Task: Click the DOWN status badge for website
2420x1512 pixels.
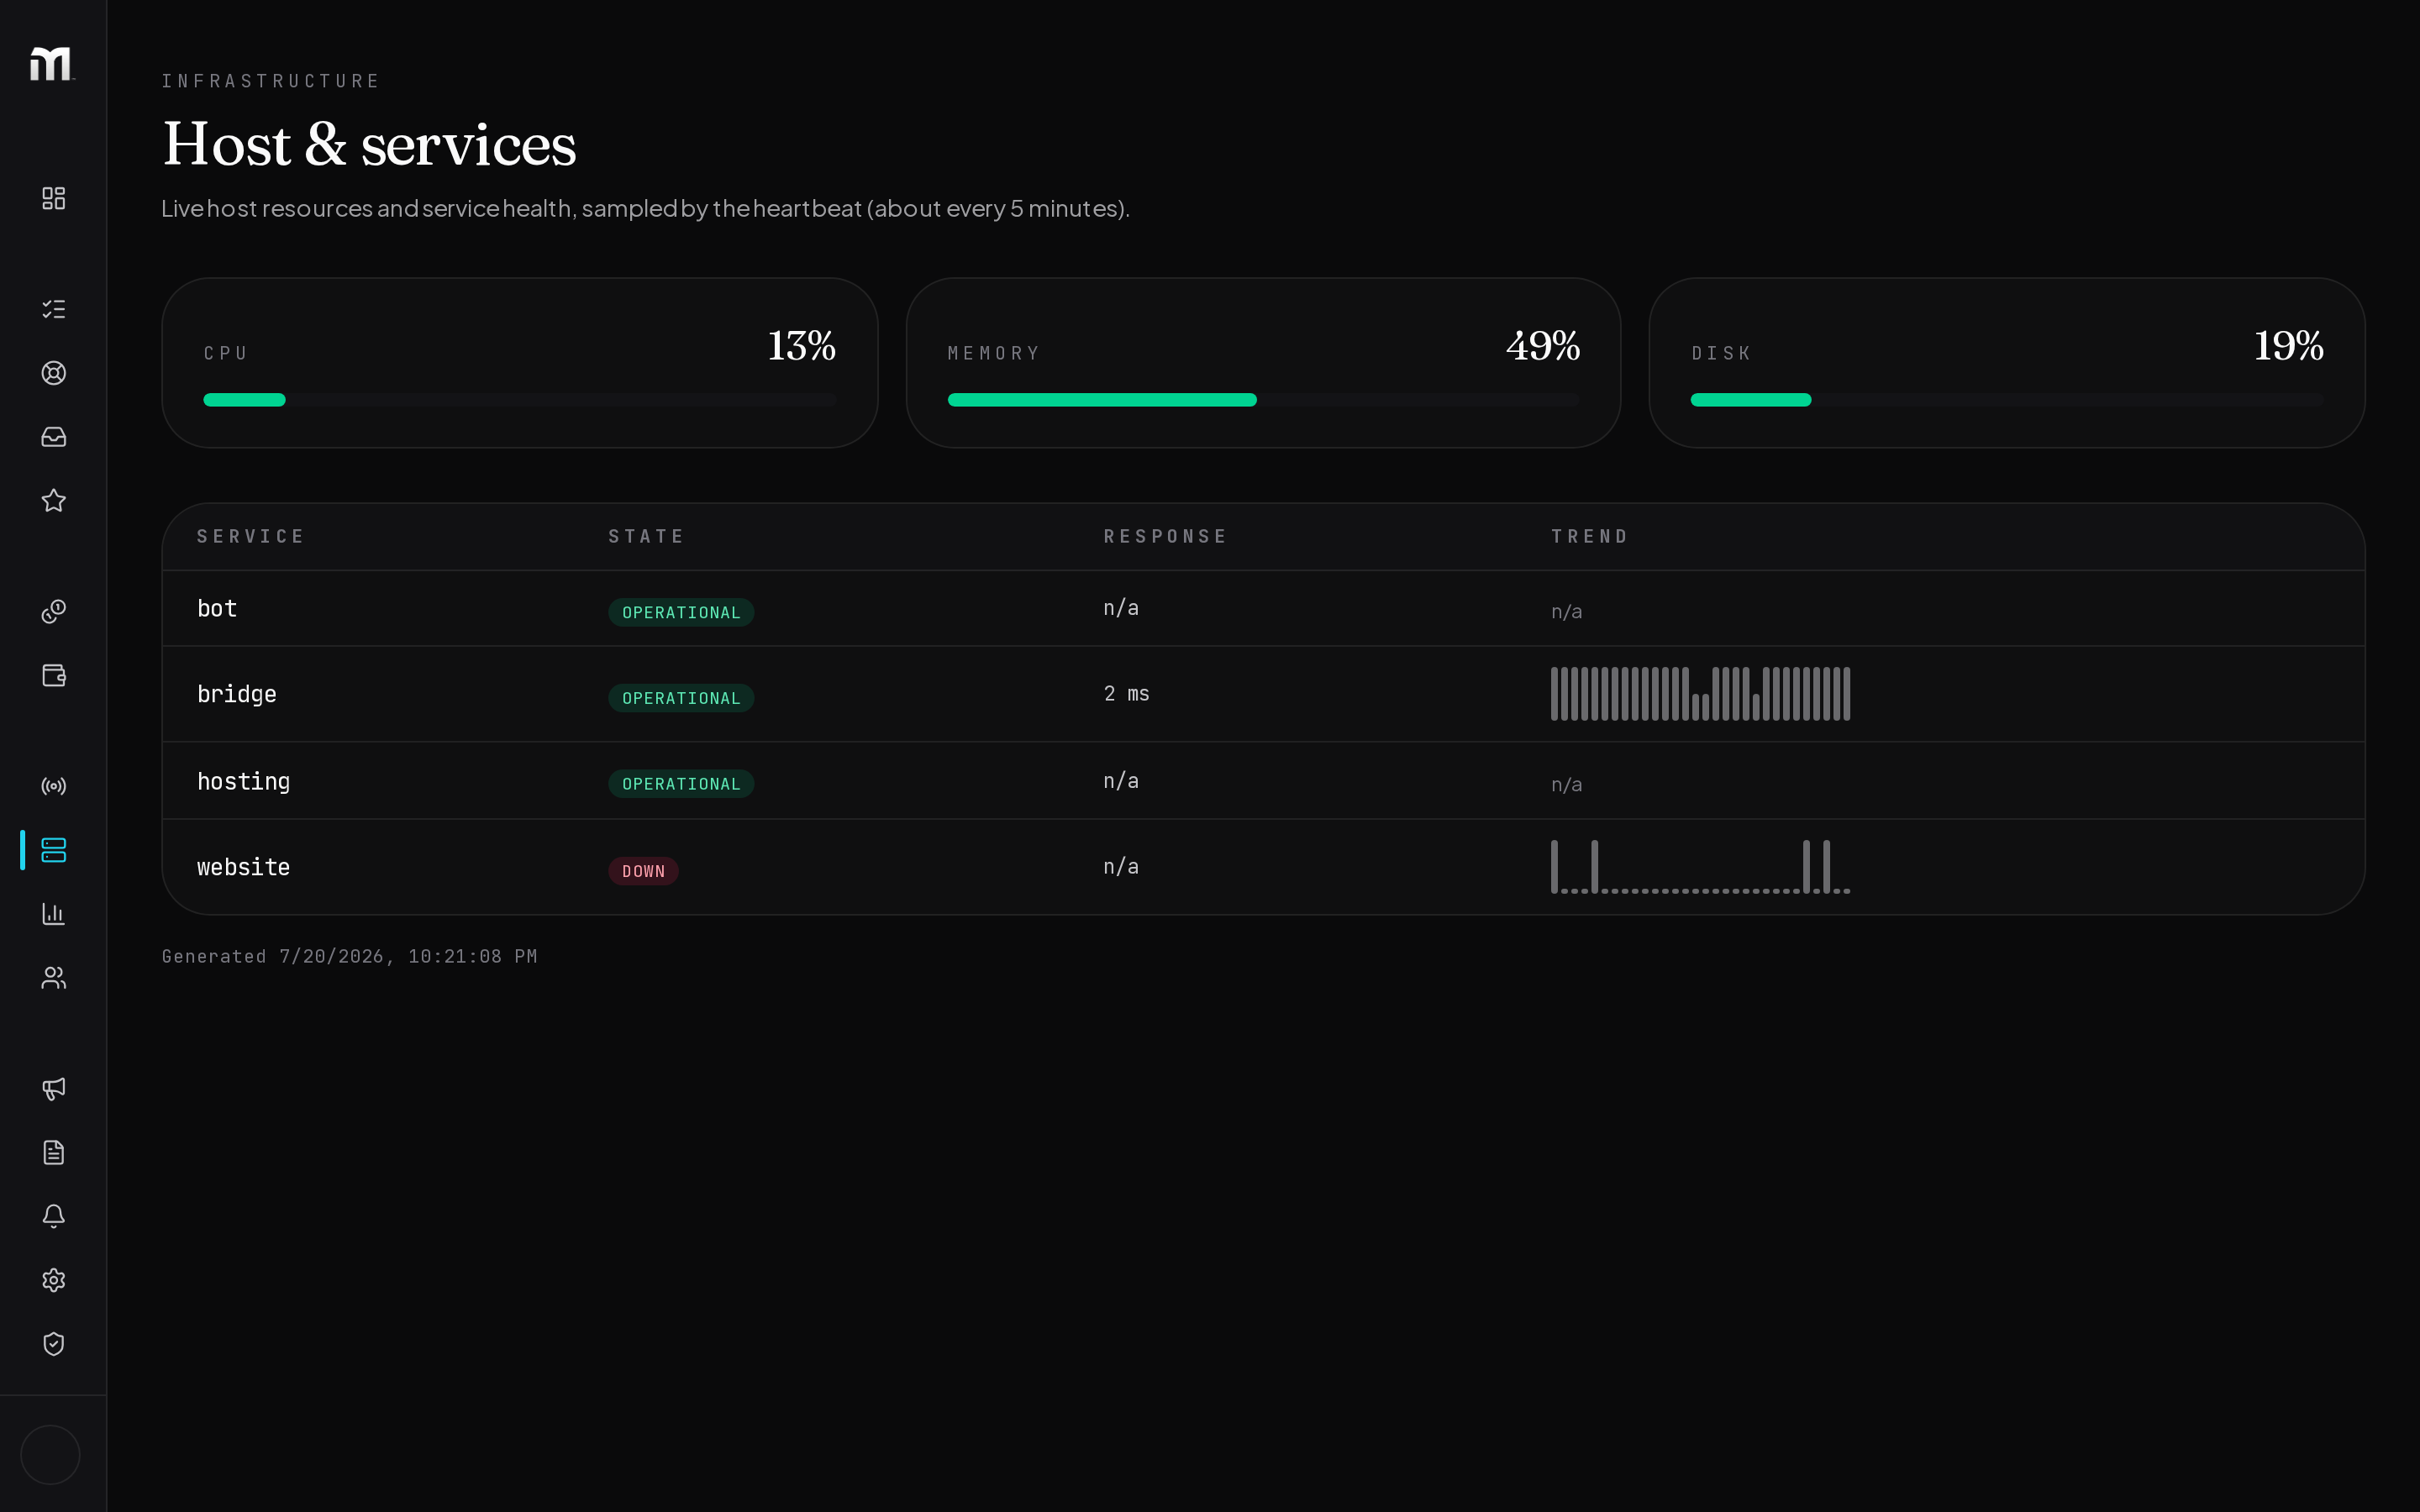Action: pyautogui.click(x=643, y=871)
